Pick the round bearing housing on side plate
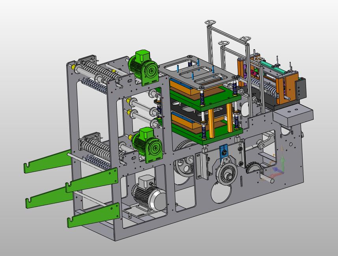Viewport: 338px width, 256px height. click(226, 174)
